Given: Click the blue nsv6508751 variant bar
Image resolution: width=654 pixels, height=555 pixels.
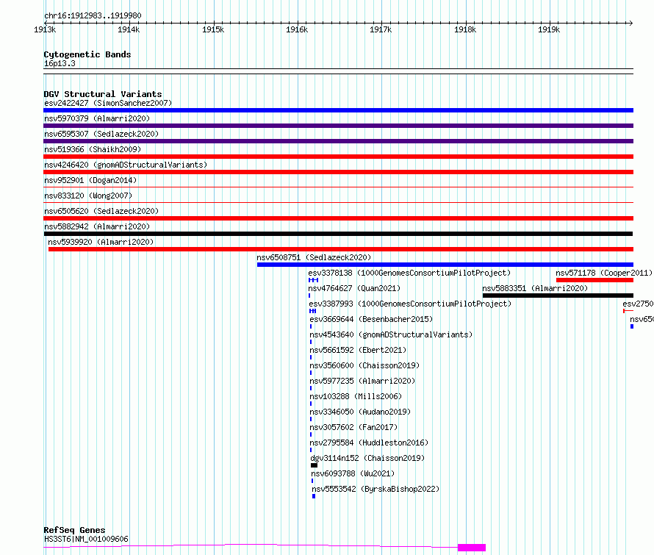Looking at the screenshot, I should pos(445,265).
